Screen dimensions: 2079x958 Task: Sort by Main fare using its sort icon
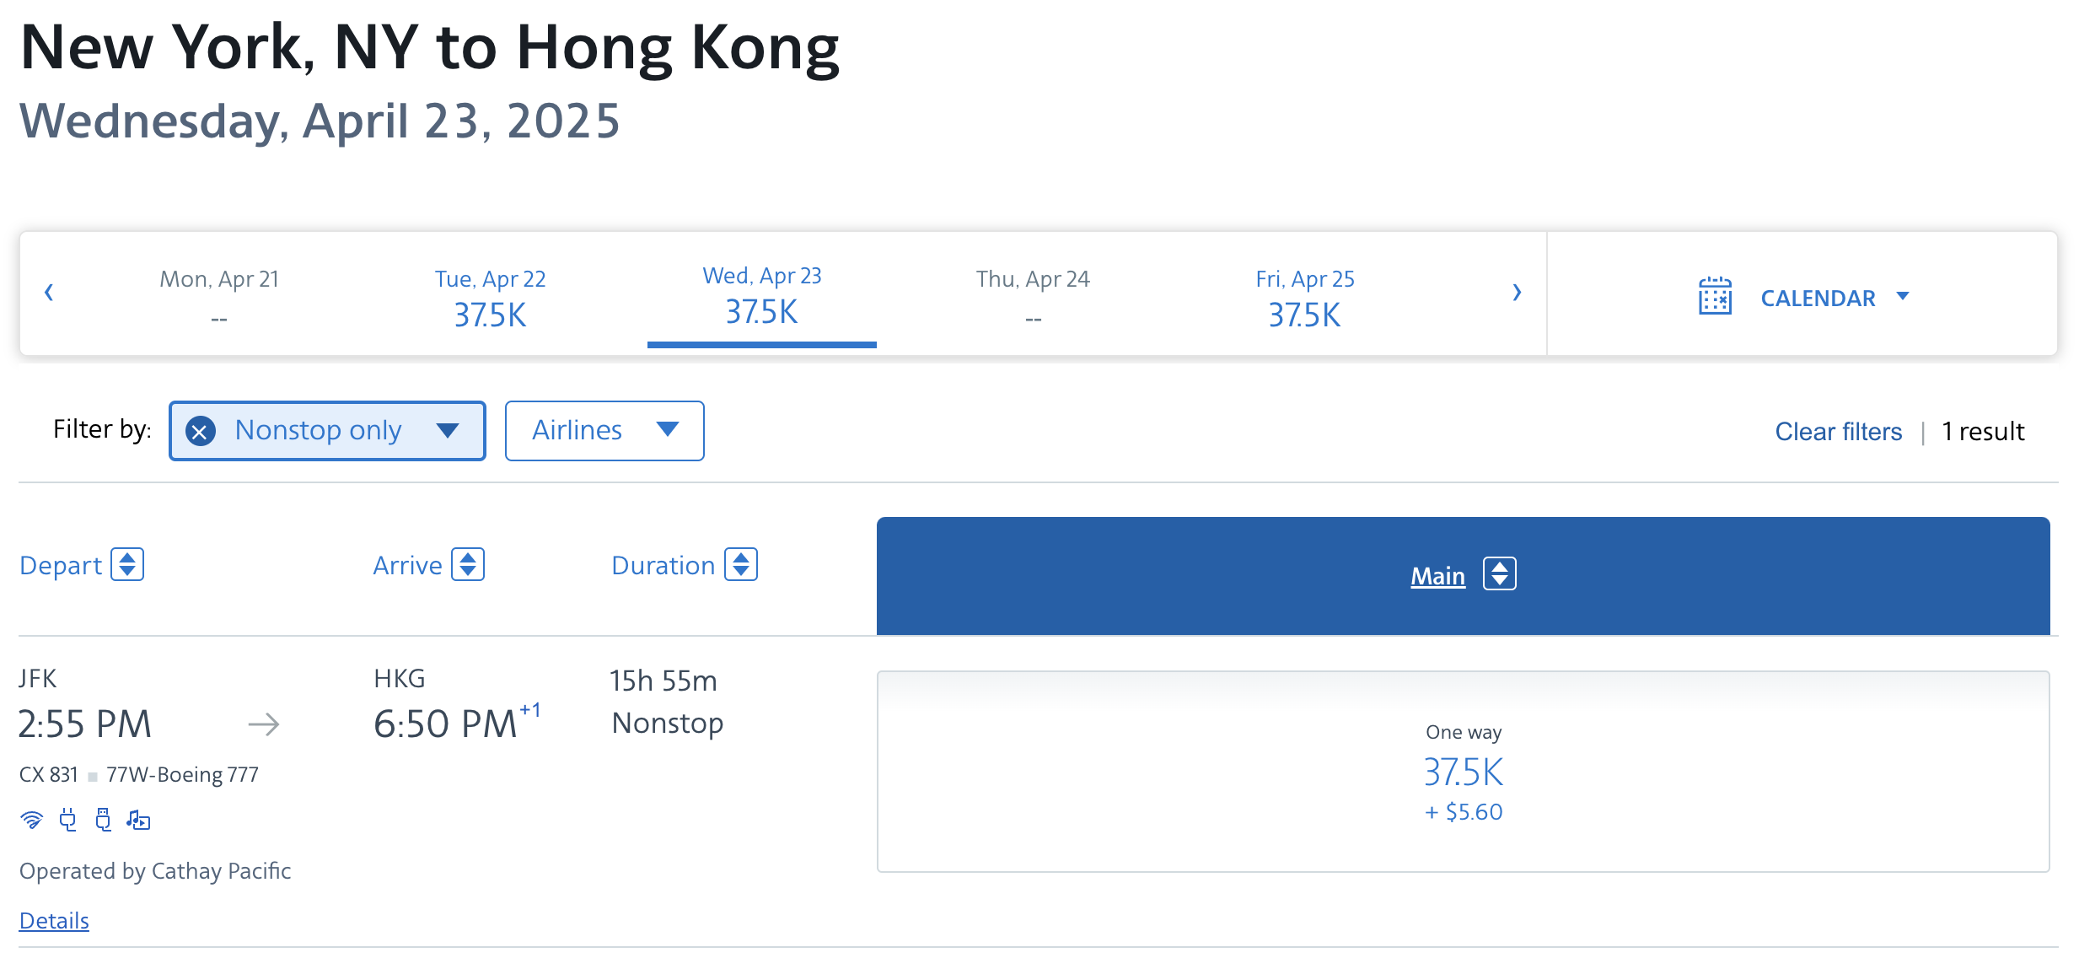1500,574
